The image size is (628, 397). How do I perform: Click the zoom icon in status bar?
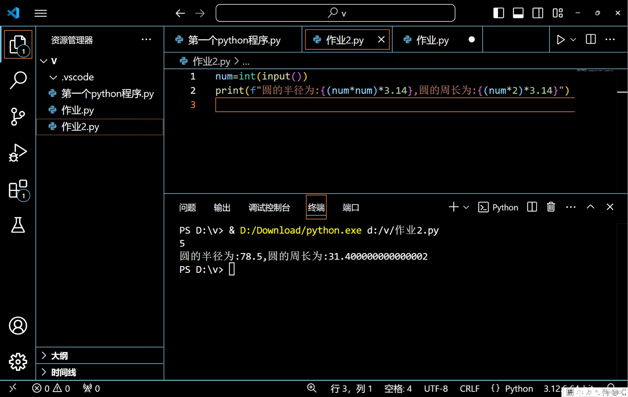(312, 388)
